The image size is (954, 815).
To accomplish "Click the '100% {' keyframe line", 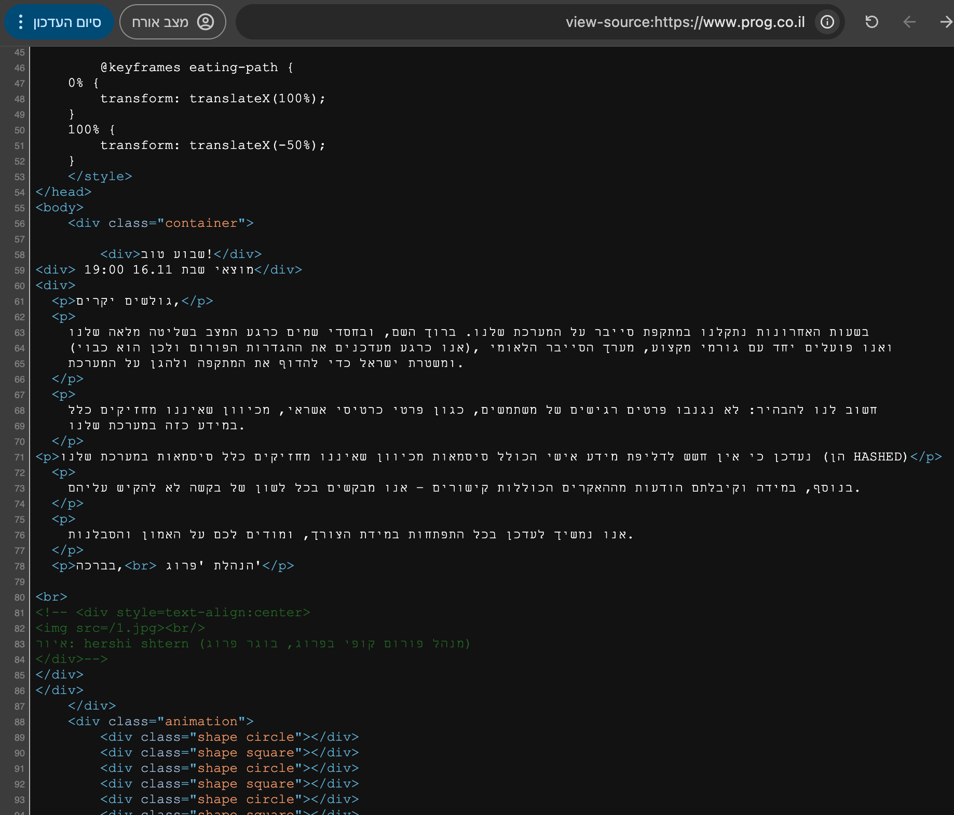I will coord(92,130).
